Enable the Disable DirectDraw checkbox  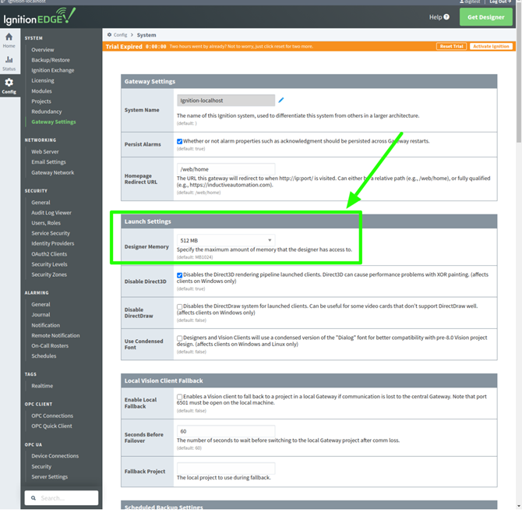tap(179, 306)
